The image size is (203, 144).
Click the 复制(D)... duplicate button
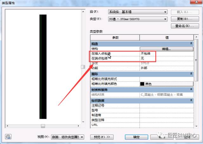point(185,19)
